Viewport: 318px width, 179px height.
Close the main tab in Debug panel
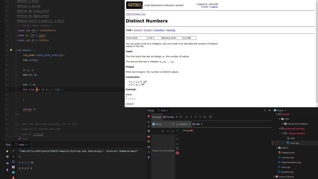(168, 110)
